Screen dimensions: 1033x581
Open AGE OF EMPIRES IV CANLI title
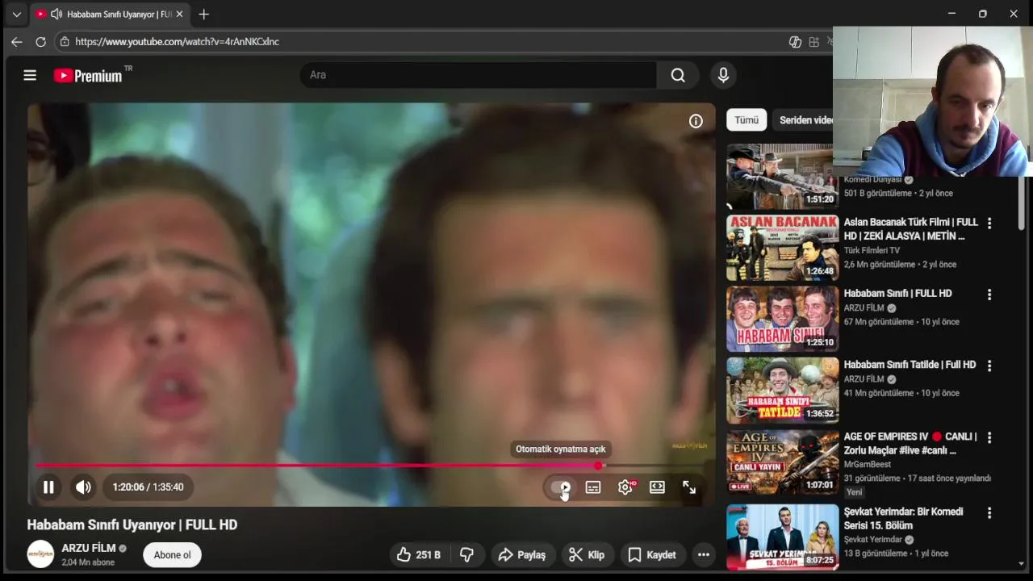910,443
